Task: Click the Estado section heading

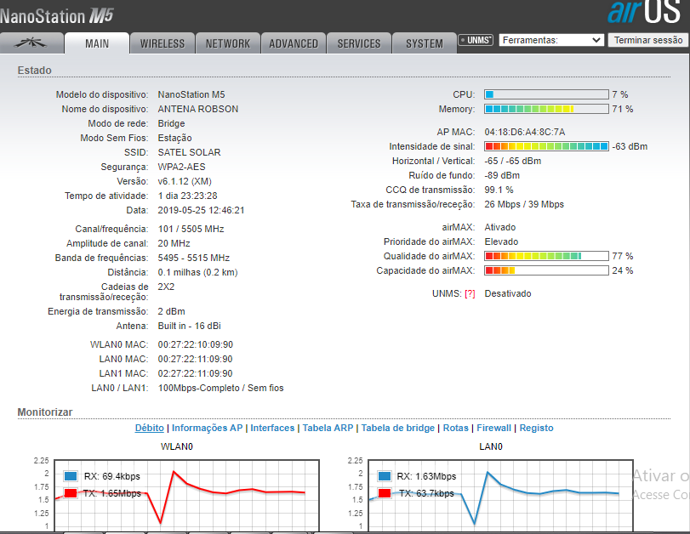Action: (x=34, y=71)
